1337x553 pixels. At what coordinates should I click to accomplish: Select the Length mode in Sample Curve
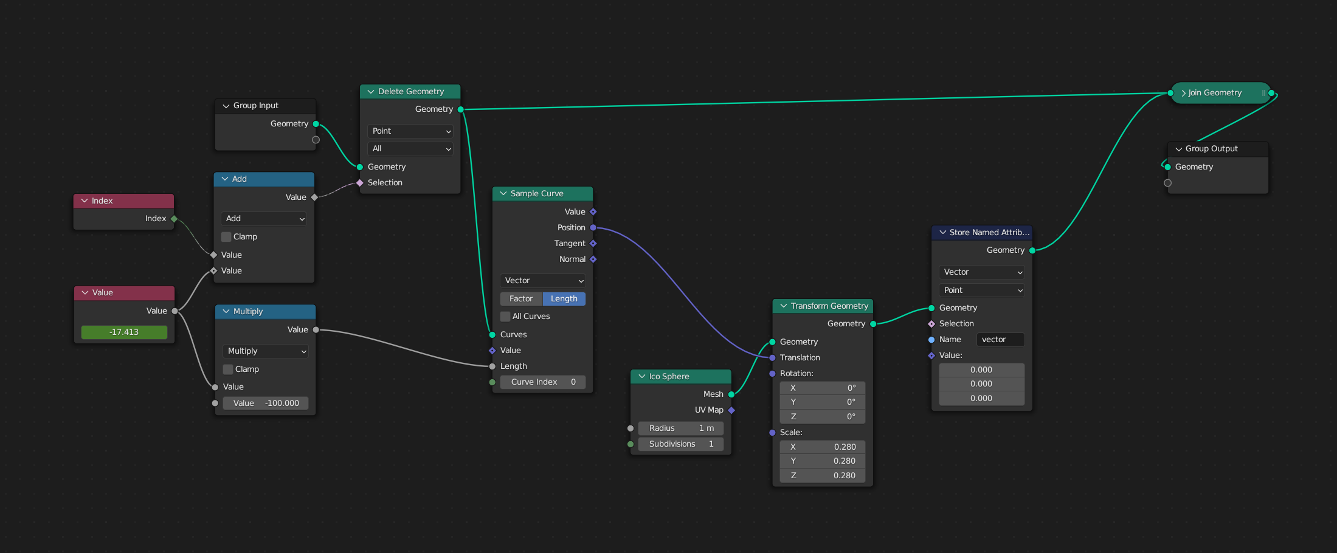pyautogui.click(x=564, y=299)
